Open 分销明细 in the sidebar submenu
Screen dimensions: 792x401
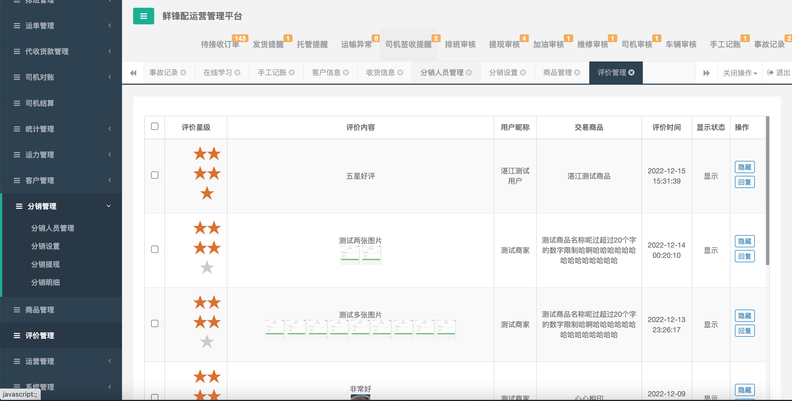click(45, 282)
